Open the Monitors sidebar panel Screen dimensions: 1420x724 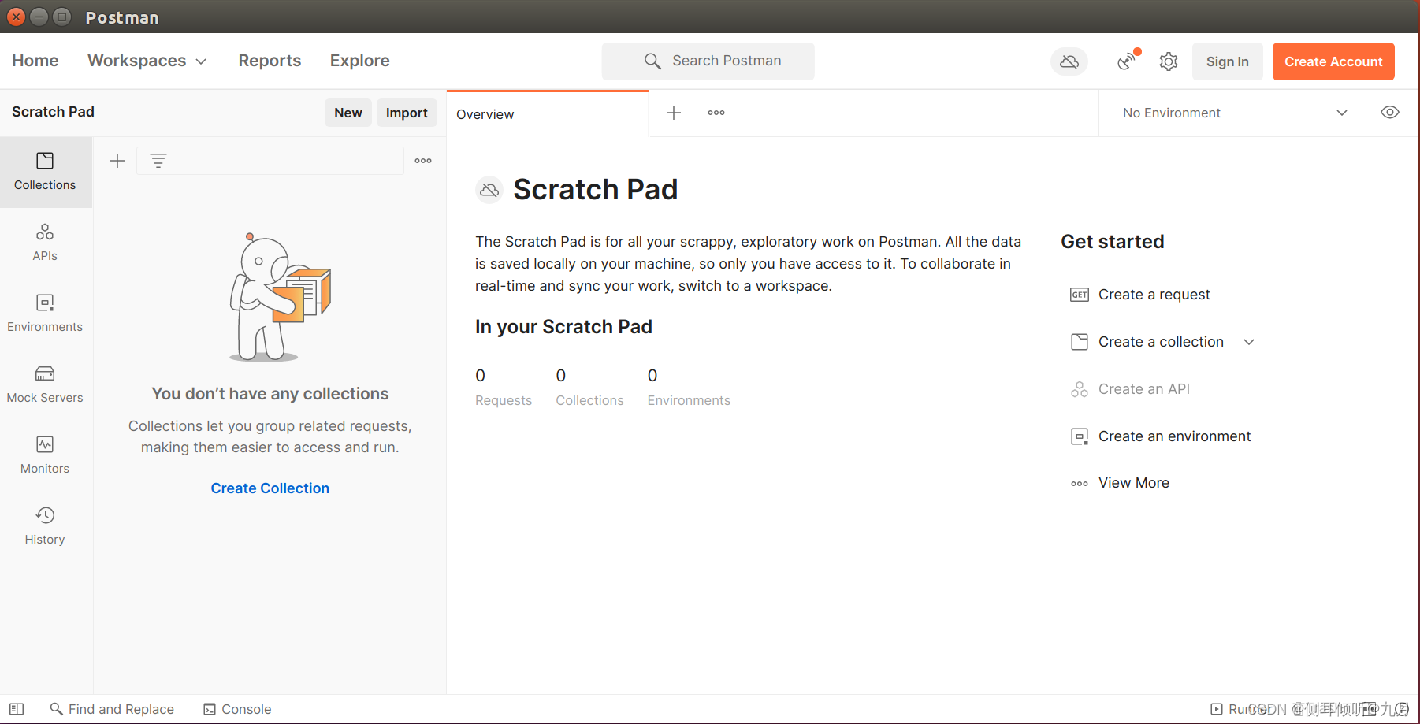click(45, 455)
